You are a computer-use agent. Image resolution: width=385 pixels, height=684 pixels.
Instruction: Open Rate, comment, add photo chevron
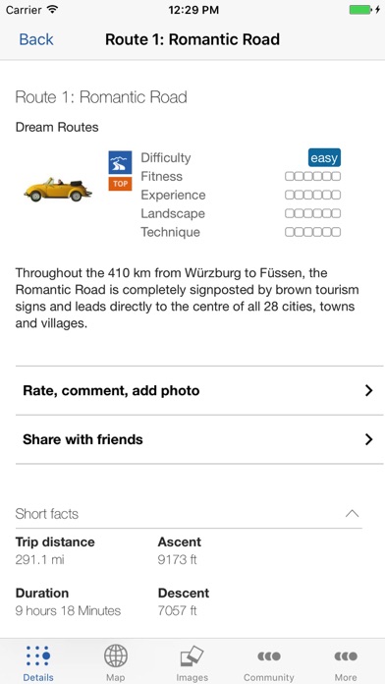369,390
